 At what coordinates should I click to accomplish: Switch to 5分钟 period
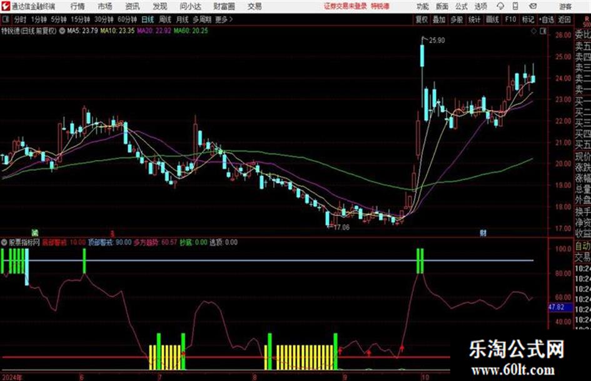click(58, 19)
